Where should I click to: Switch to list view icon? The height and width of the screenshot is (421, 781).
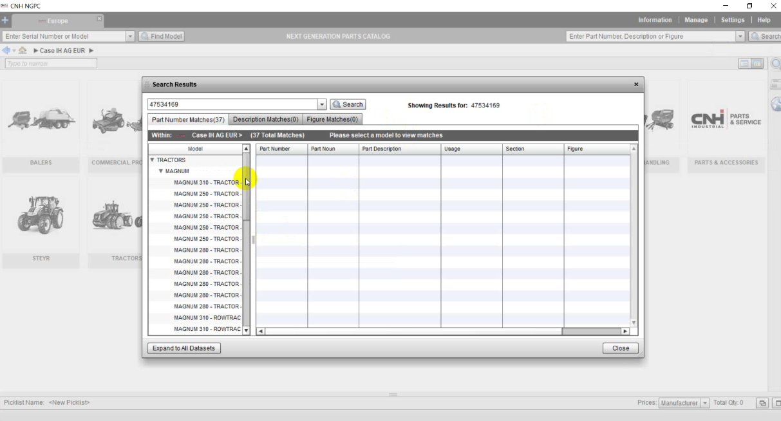click(744, 63)
